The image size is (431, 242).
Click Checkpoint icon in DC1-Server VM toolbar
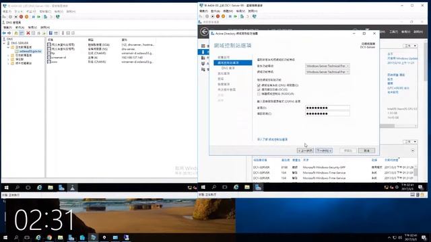click(242, 16)
